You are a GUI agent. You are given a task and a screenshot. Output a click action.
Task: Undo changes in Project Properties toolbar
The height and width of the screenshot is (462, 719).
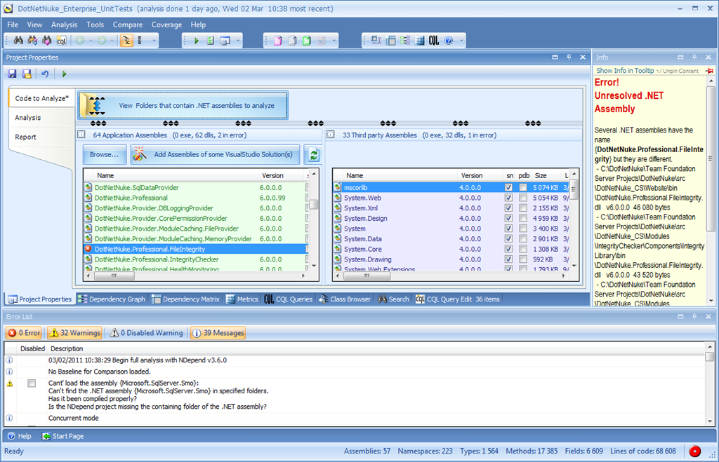pos(45,74)
